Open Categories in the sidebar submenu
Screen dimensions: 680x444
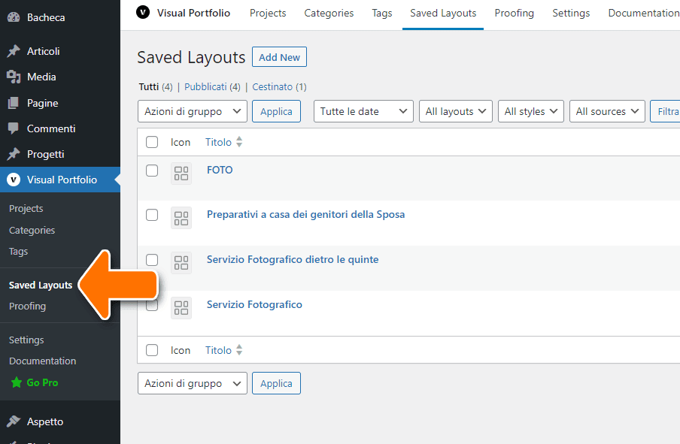(32, 230)
